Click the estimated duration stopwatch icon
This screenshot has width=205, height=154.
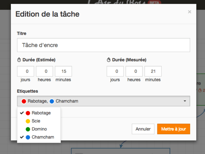(x=19, y=60)
